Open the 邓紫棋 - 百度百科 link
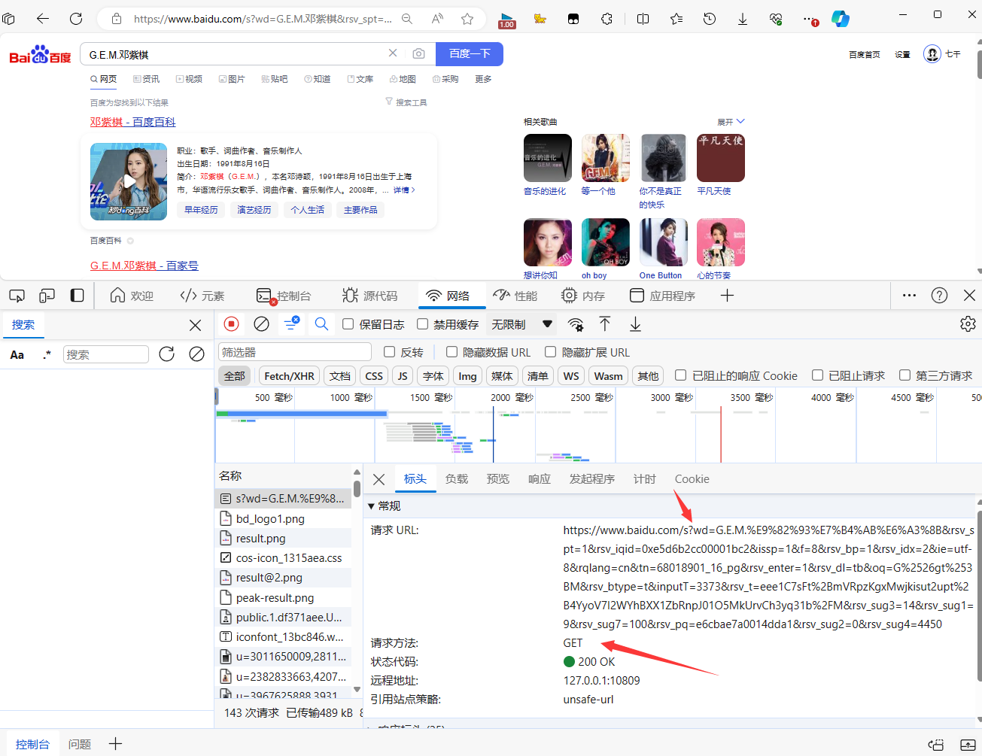Viewport: 982px width, 756px height. 133,122
